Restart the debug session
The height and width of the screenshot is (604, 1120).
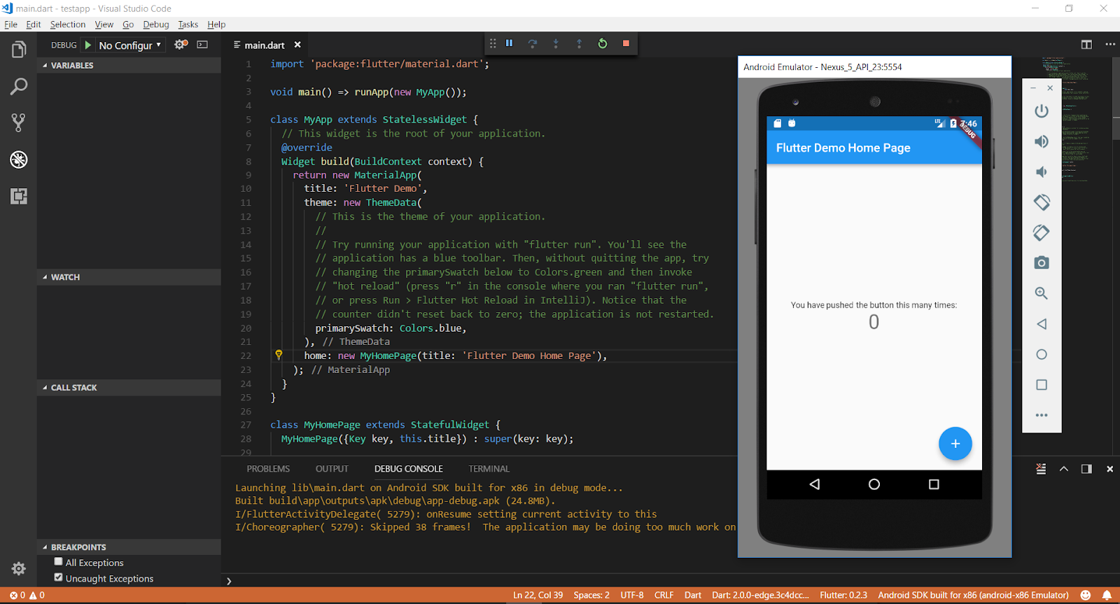(603, 43)
